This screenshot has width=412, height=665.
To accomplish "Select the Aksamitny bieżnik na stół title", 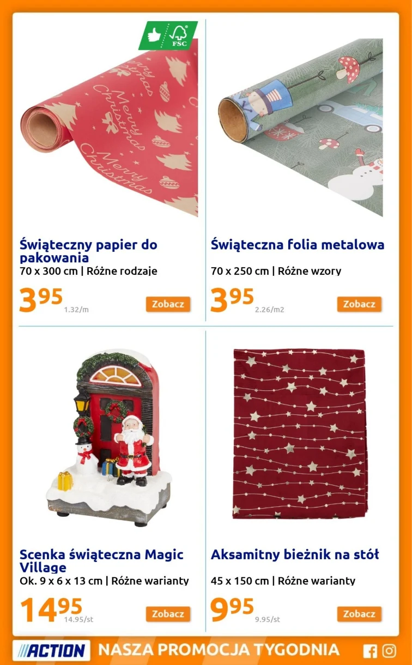I will tap(295, 555).
